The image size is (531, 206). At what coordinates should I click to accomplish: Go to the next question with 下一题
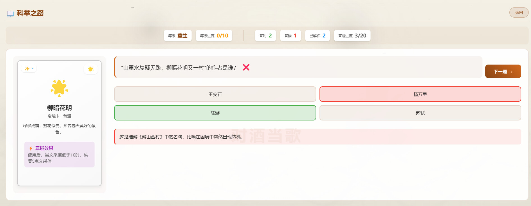point(503,71)
